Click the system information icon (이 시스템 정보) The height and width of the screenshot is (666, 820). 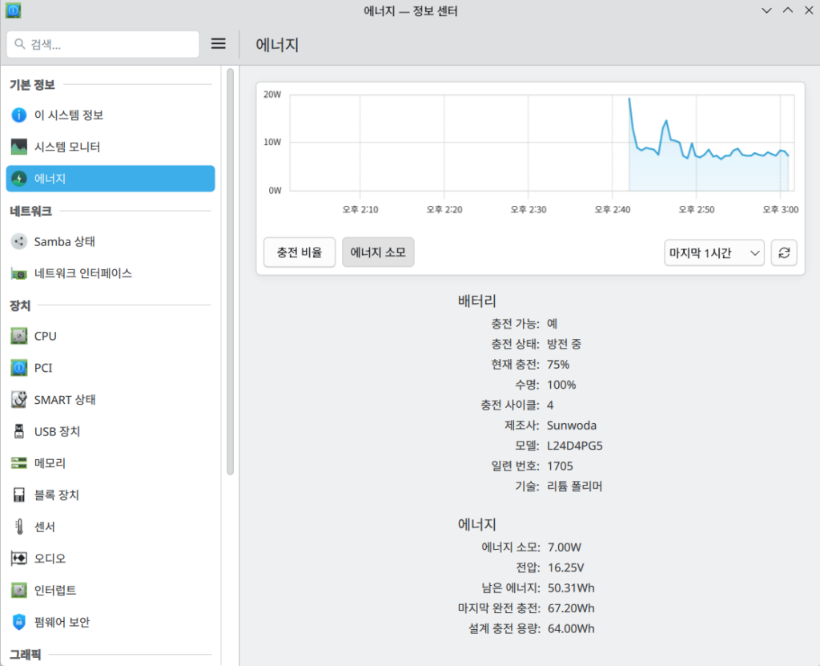point(19,115)
